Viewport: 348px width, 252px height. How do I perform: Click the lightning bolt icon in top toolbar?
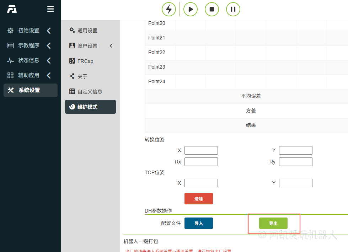[169, 9]
